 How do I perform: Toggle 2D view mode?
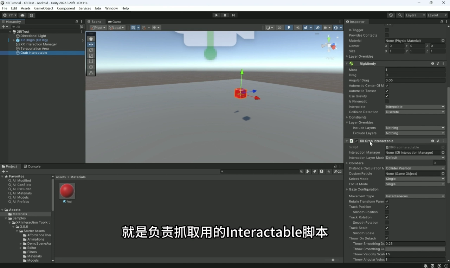click(x=280, y=27)
